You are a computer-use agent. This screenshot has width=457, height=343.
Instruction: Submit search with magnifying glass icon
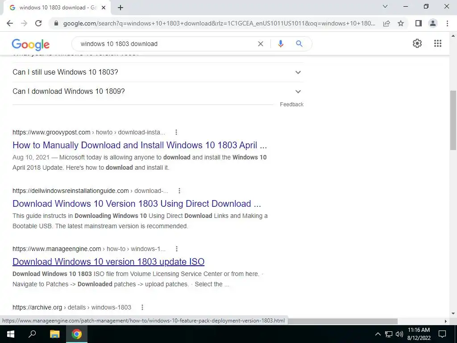[x=299, y=44]
